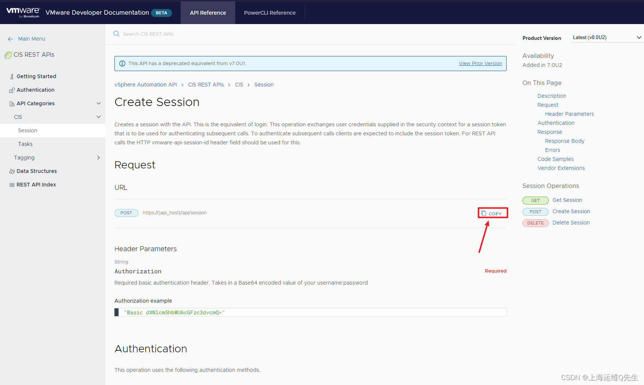Click the Data Structures icon
The image size is (644, 385).
pos(12,171)
